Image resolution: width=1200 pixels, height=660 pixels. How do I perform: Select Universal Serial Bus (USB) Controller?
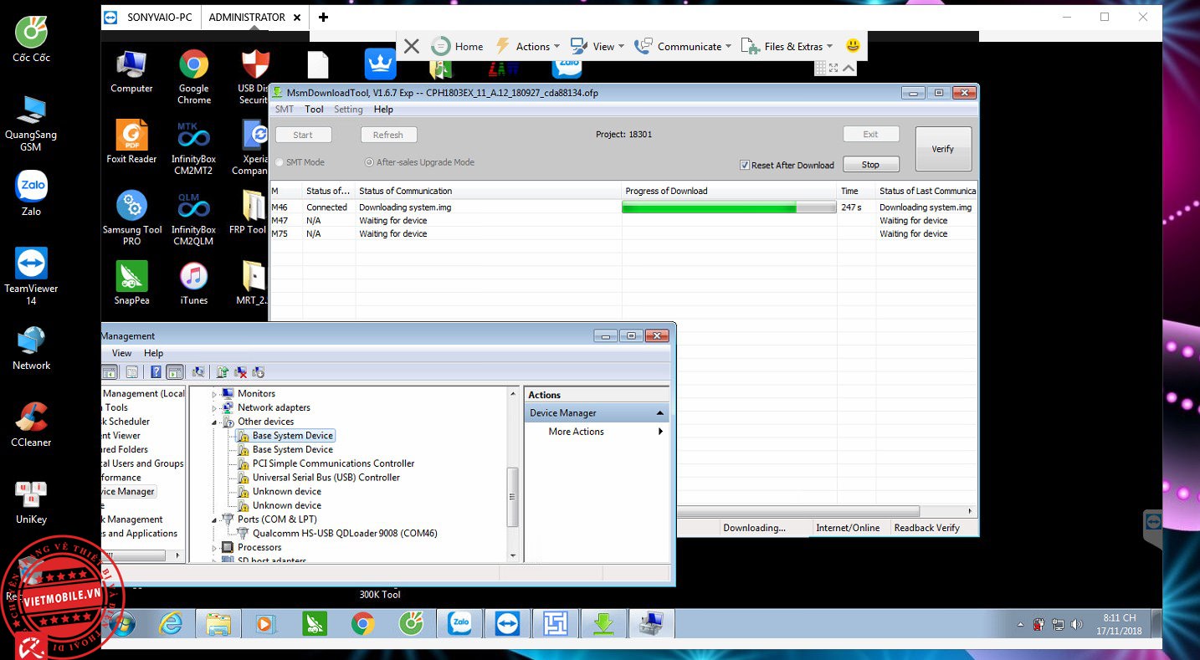[326, 478]
